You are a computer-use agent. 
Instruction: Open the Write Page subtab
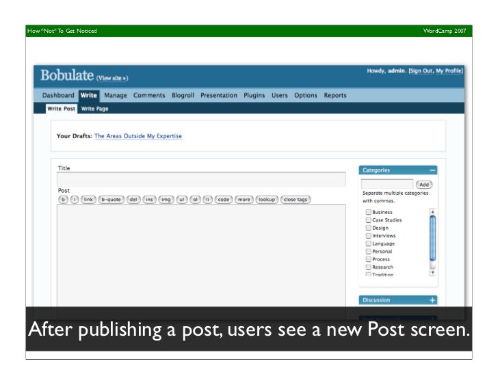tap(94, 109)
